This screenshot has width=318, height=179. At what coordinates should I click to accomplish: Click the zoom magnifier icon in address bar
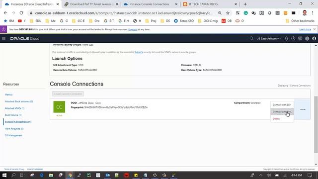(x=220, y=13)
